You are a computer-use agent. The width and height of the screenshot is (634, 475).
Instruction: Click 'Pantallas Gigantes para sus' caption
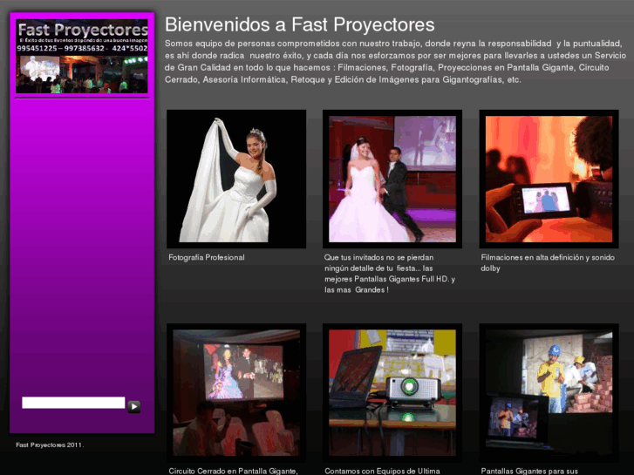point(529,471)
